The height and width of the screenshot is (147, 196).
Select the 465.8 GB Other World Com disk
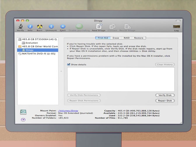[x=38, y=46]
